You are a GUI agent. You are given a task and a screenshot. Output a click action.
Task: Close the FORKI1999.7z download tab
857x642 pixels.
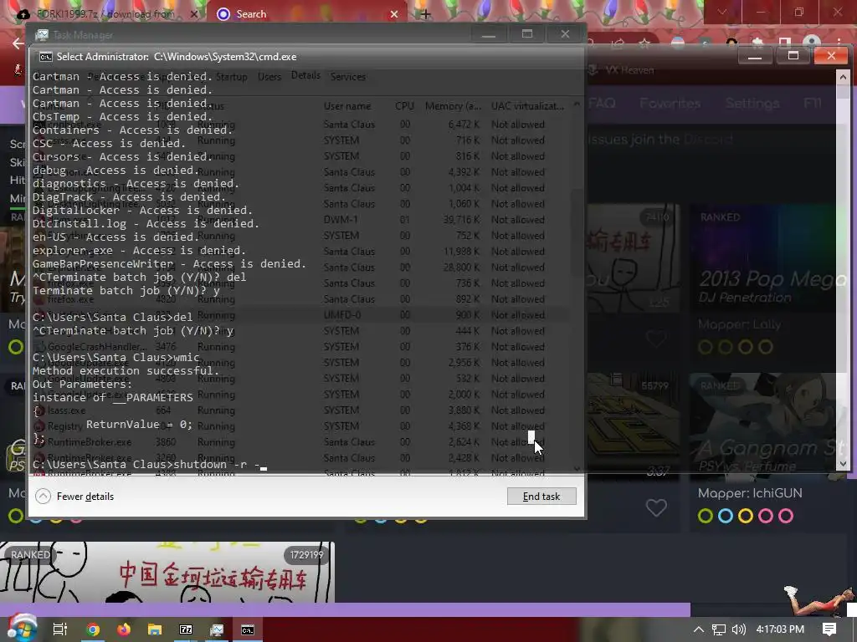click(x=194, y=14)
